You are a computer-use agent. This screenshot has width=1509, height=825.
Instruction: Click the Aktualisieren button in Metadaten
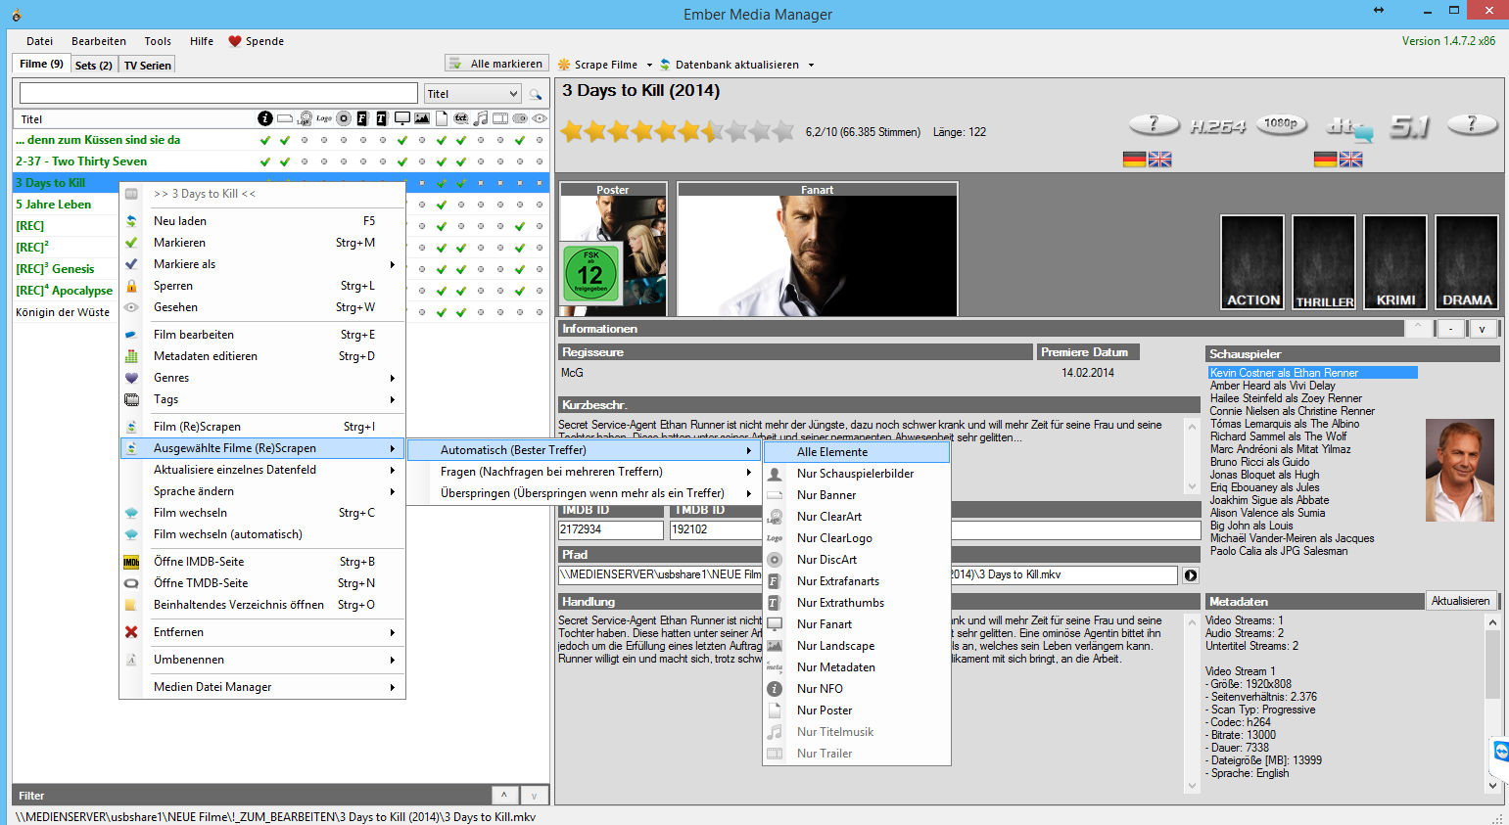pos(1460,601)
